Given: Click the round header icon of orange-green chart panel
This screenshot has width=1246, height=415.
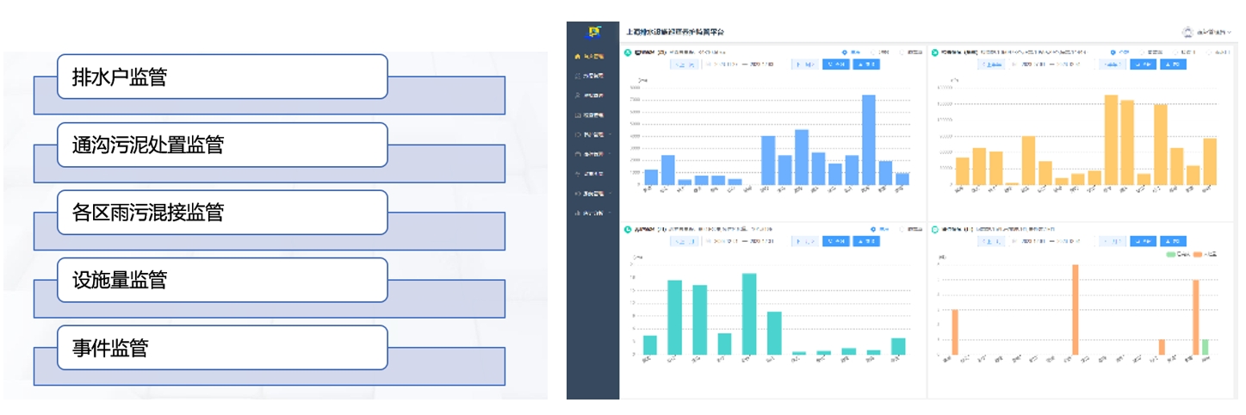Looking at the screenshot, I should (x=936, y=229).
